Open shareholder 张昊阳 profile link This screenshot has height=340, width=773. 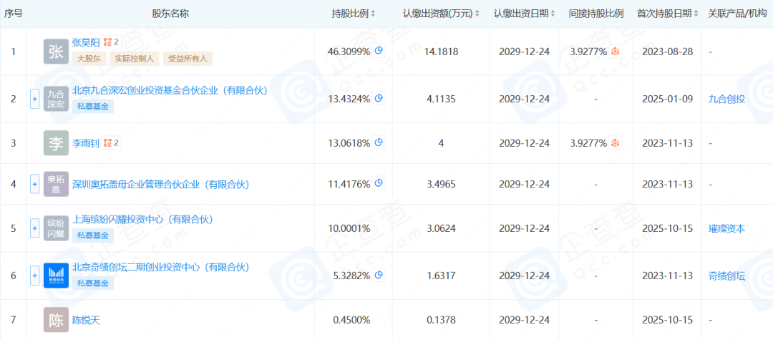87,43
